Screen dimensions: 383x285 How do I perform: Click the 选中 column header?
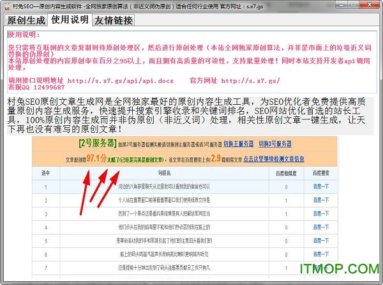(46, 173)
